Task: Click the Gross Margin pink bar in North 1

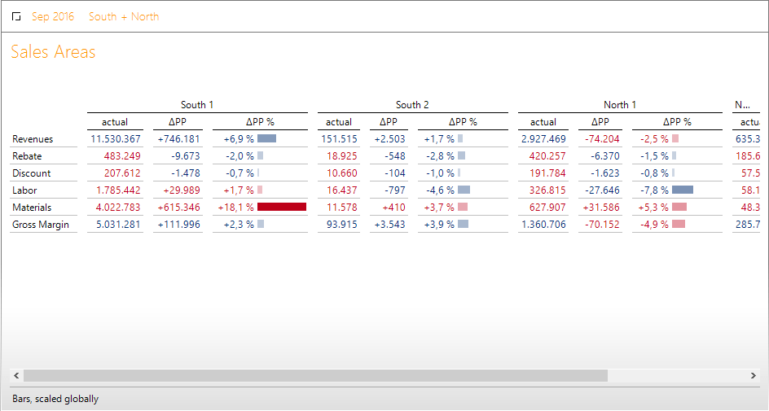Action: [x=678, y=225]
